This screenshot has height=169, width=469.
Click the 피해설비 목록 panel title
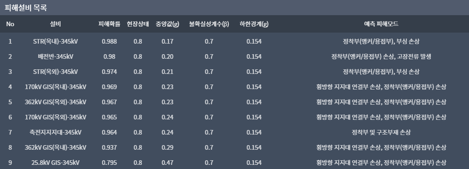tap(26, 7)
